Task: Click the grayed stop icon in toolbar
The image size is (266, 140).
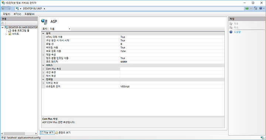Action: click(251, 8)
